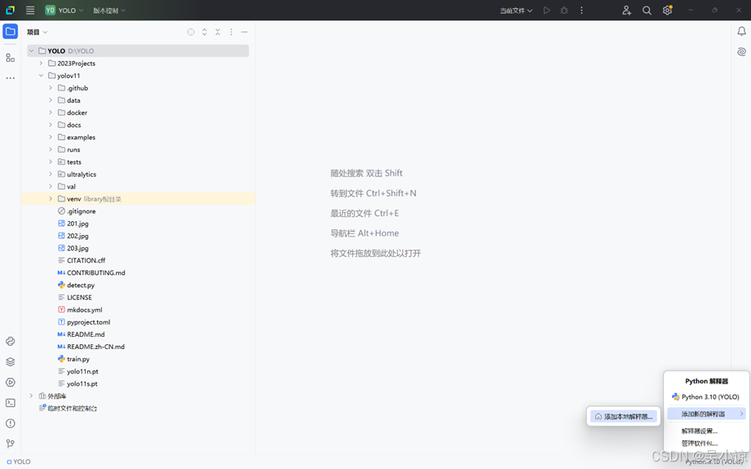The image size is (751, 469).
Task: Choose 添加本地解释器 option
Action: (623, 416)
